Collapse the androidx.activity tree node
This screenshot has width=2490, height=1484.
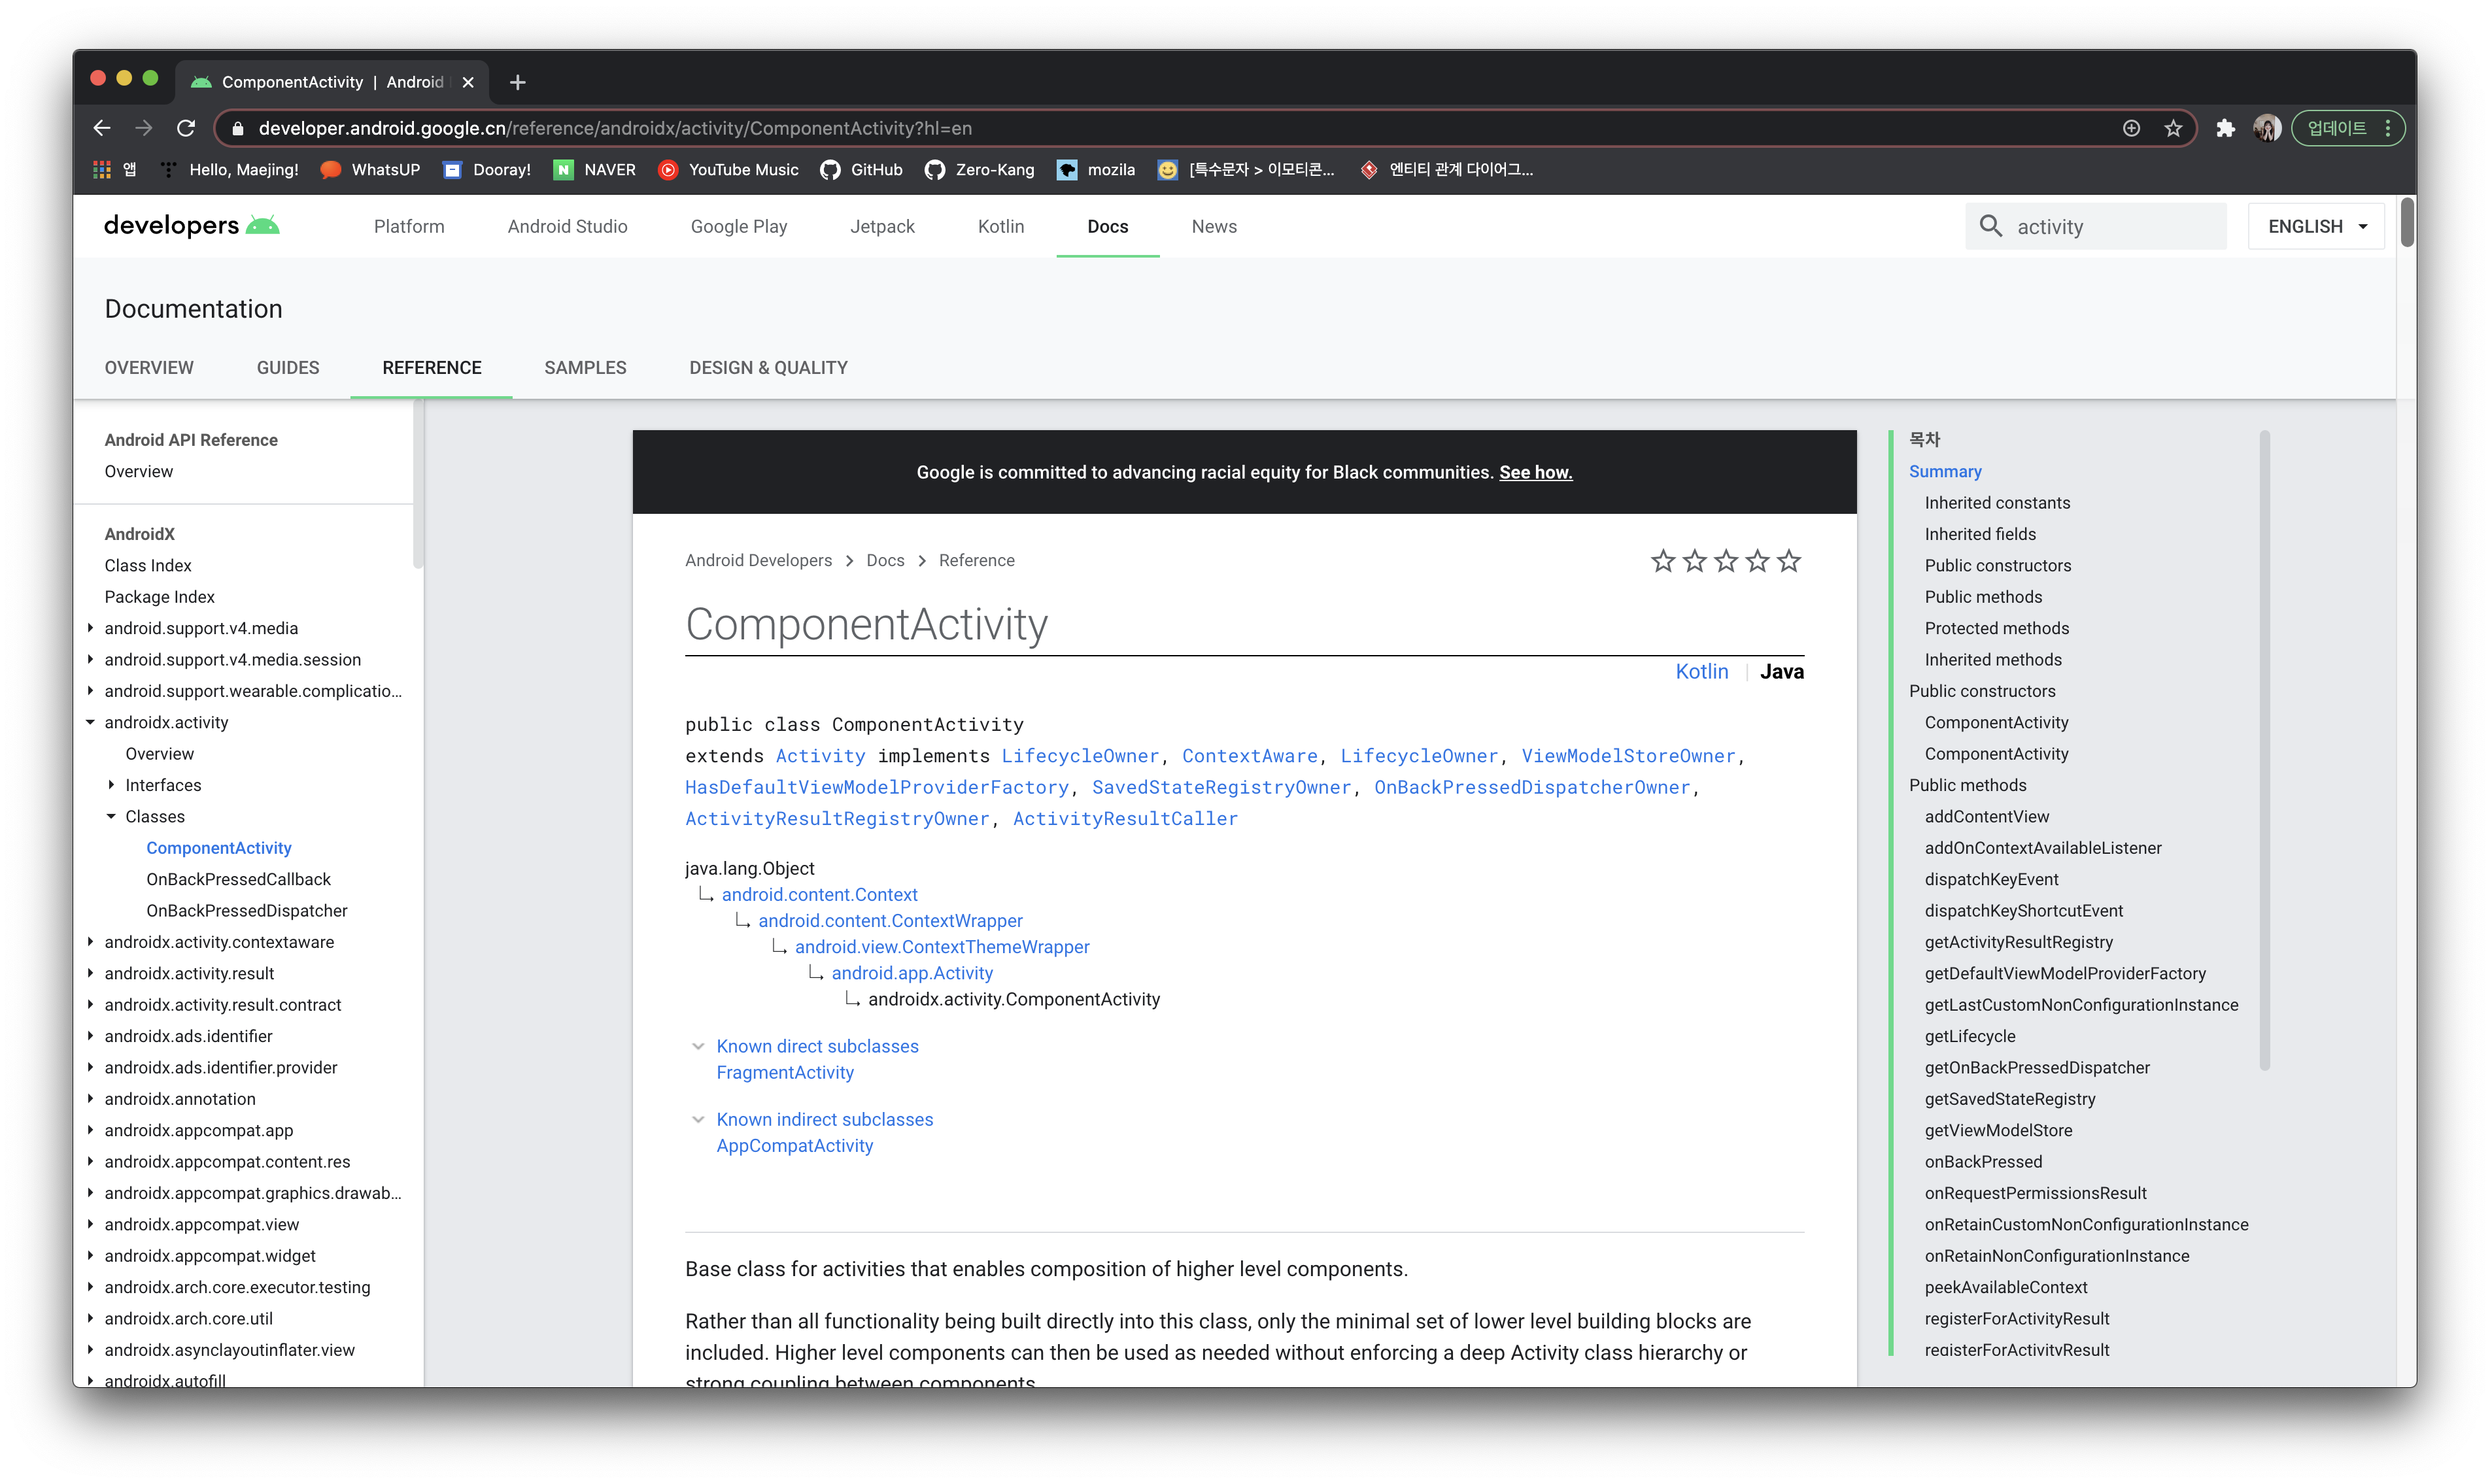(90, 722)
